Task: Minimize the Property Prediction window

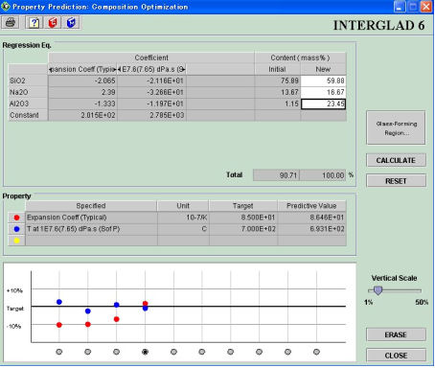Action: [x=400, y=7]
